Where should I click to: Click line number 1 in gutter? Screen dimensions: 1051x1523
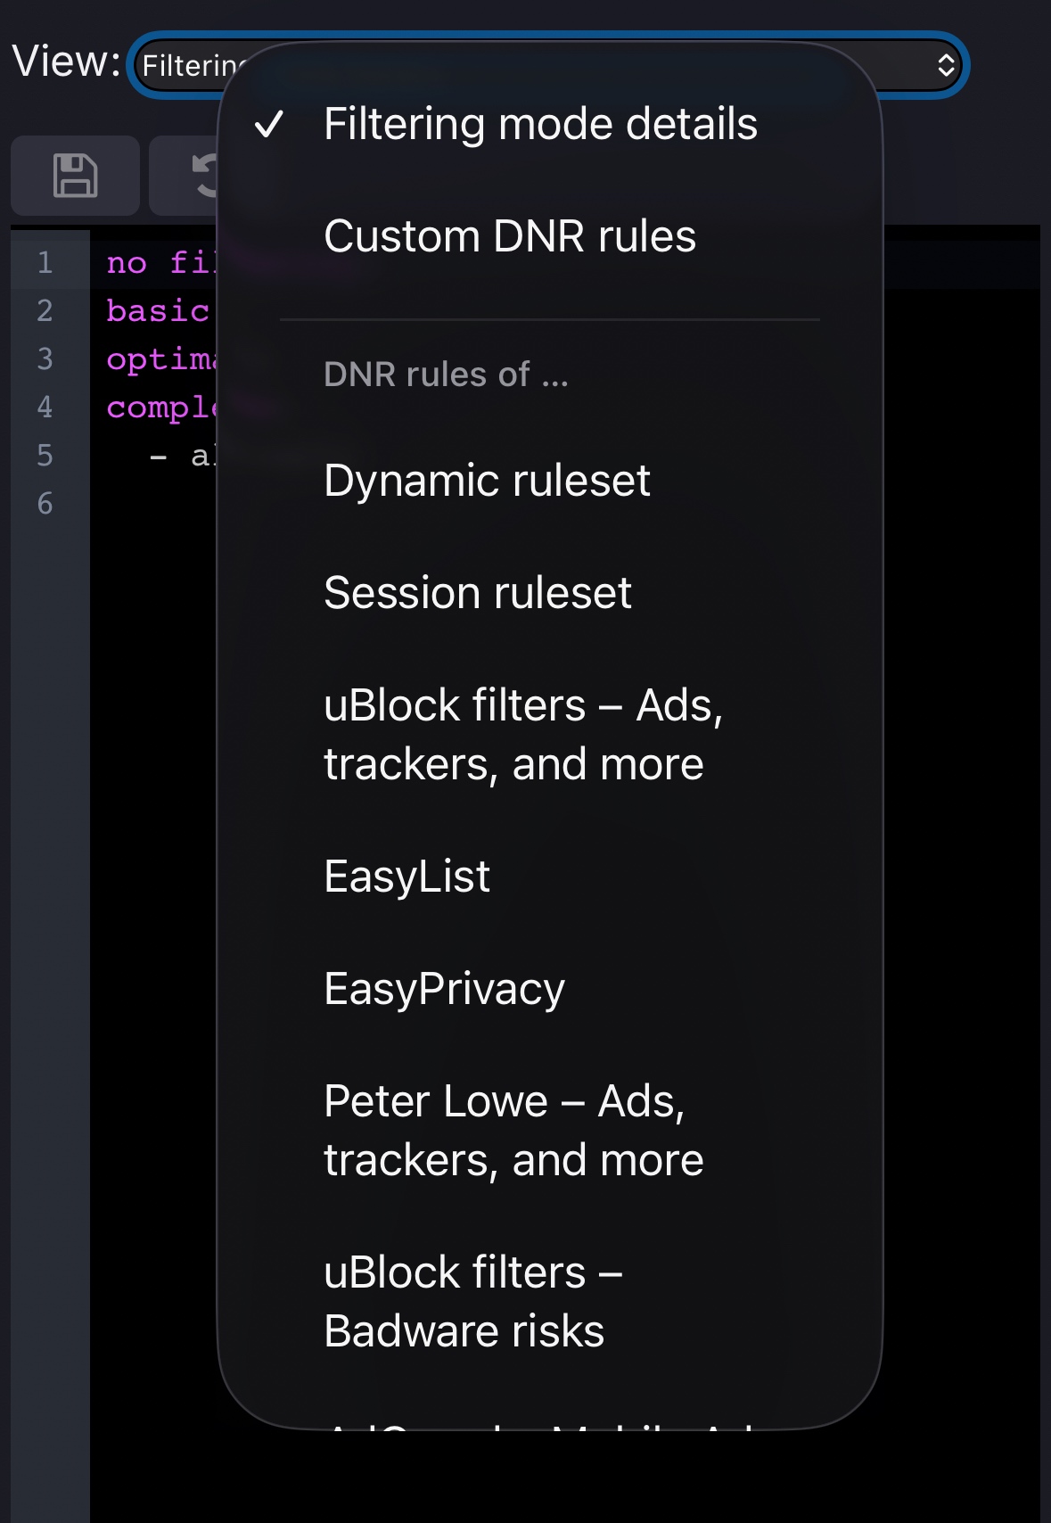(45, 263)
